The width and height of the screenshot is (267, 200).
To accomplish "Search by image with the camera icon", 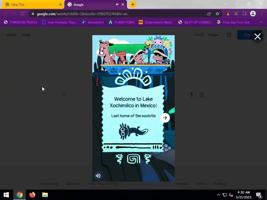I will (202, 95).
